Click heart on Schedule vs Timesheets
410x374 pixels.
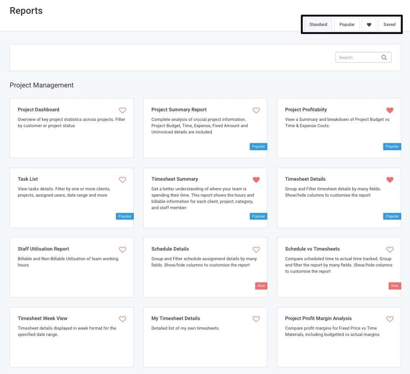389,250
